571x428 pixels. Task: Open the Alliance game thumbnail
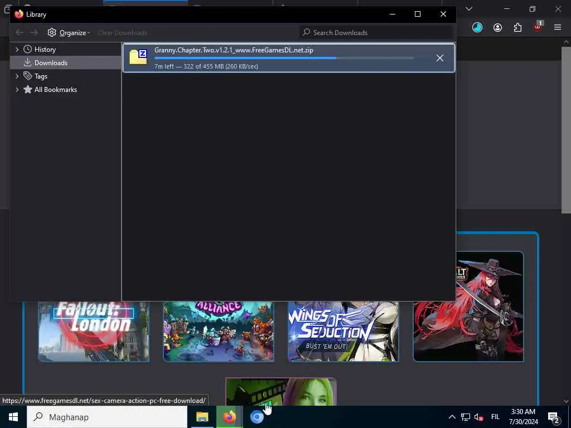(x=219, y=331)
